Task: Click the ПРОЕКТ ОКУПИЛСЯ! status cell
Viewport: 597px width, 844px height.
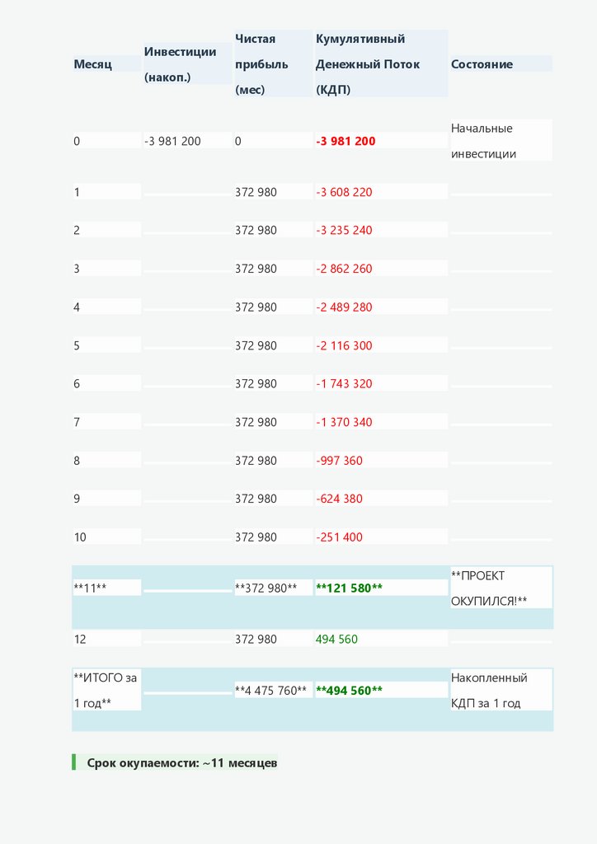Action: (489, 588)
